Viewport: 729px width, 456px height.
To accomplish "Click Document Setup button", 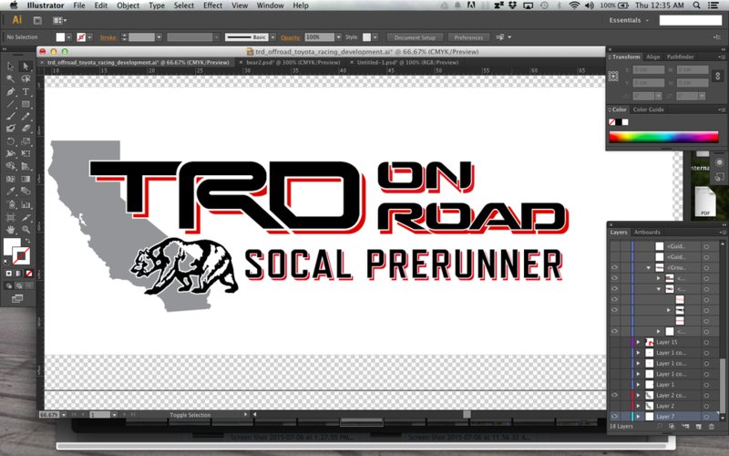I will tap(415, 37).
